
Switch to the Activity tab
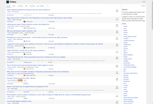(8, 6)
